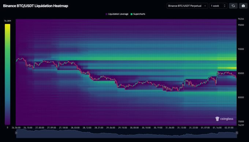Toggle the Liquidation Leverage legend item
This screenshot has width=249, height=142.
coord(117,14)
